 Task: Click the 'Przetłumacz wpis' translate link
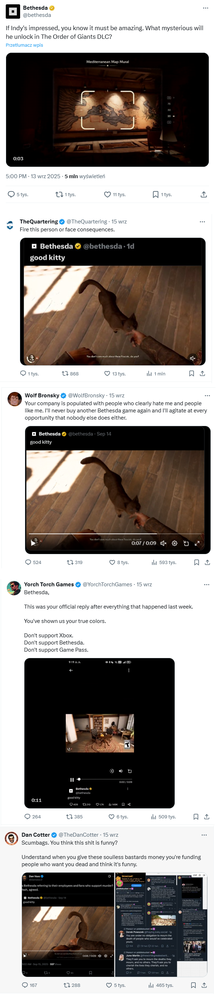[x=24, y=45]
